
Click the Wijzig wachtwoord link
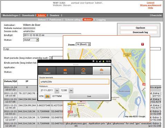click(x=150, y=5)
